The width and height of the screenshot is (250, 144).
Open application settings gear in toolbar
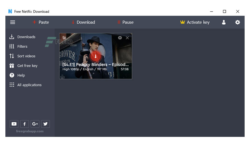coord(237,22)
